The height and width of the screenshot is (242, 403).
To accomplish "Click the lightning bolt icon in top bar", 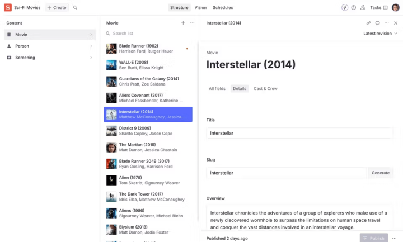I will (344, 8).
